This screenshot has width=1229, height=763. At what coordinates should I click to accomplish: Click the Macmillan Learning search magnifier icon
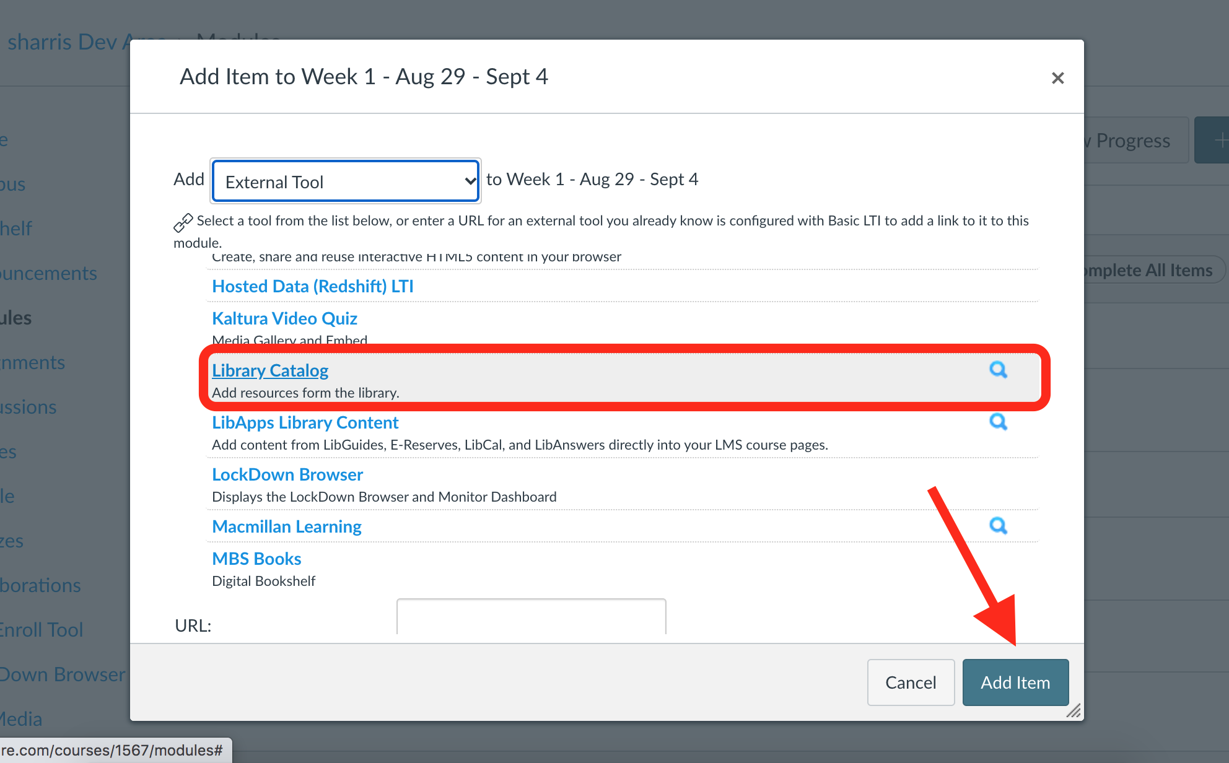coord(998,526)
